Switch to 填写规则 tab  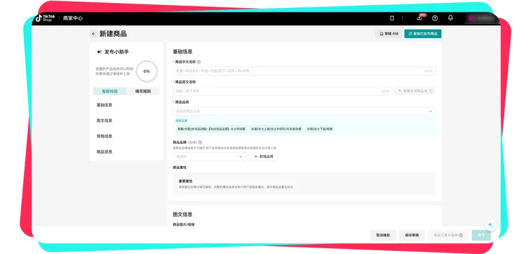click(143, 91)
